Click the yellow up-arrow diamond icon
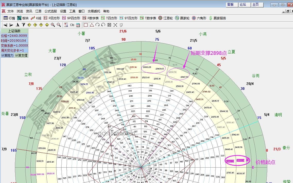 tap(41, 25)
